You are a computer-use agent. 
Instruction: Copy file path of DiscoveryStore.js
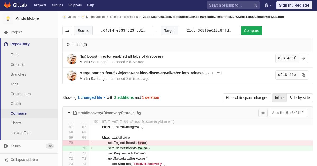click(x=139, y=113)
